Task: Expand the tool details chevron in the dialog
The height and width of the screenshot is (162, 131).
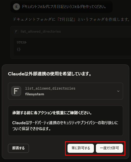Action: coord(118,91)
